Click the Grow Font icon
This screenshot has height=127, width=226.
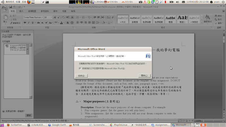pos(54,17)
